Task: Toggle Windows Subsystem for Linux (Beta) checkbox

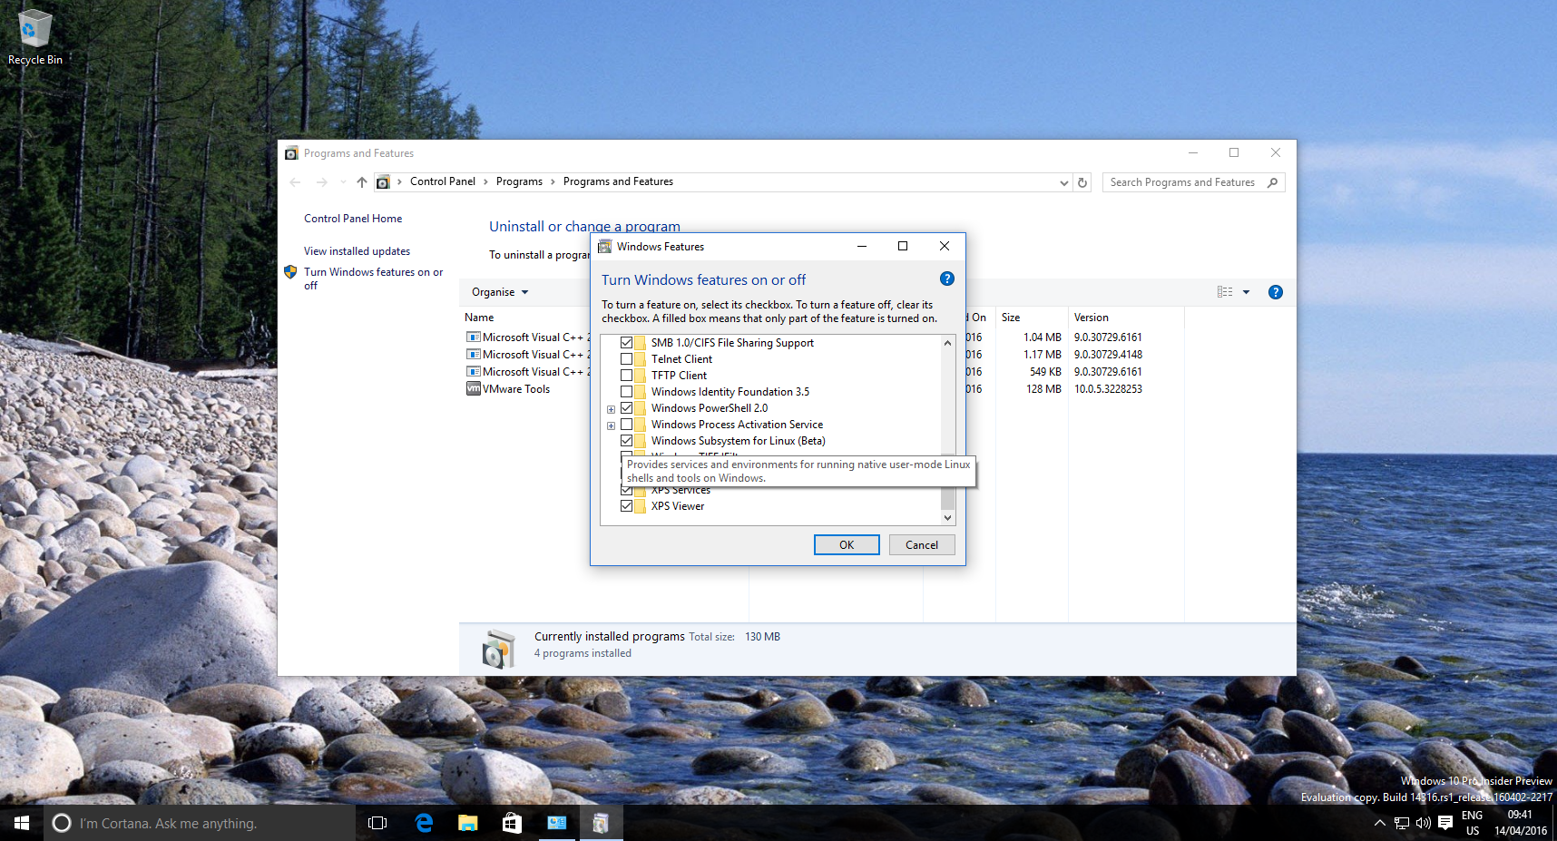Action: click(626, 441)
